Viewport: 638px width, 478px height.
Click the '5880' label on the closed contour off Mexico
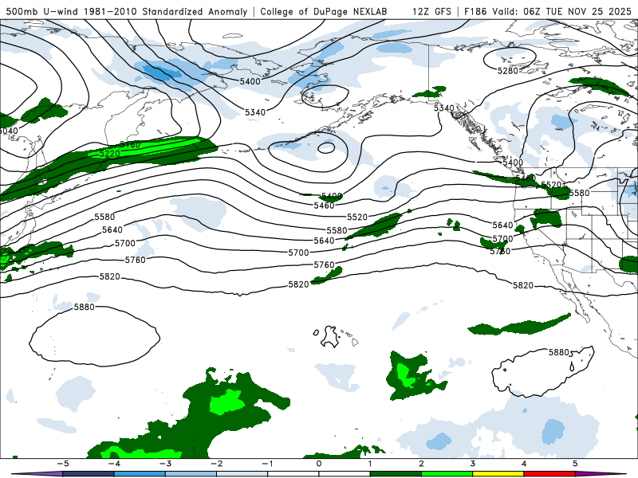tap(559, 352)
